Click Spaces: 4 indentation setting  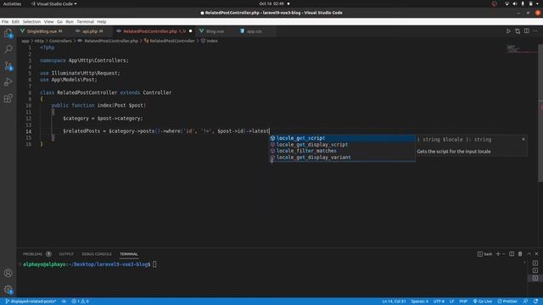420,302
